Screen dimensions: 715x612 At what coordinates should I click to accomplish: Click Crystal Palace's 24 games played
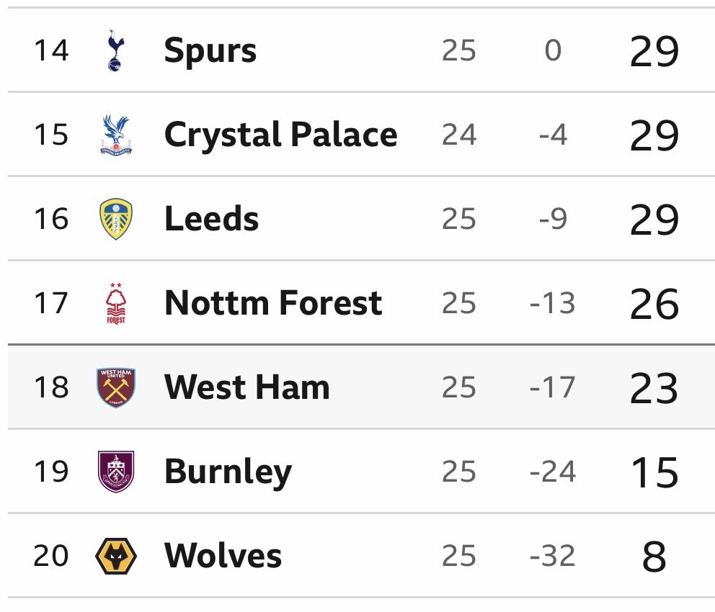459,135
